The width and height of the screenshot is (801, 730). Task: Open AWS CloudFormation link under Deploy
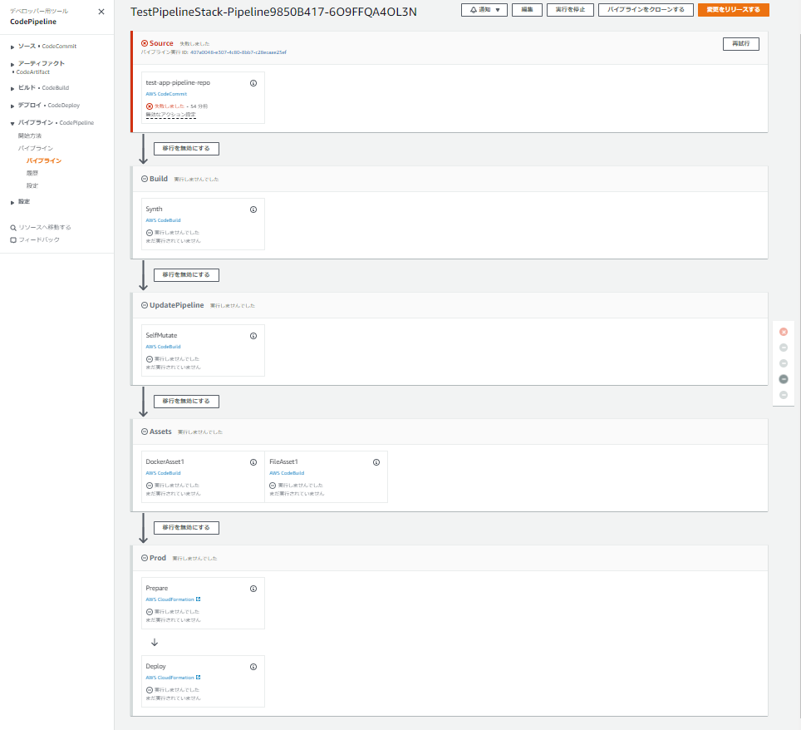pos(170,678)
